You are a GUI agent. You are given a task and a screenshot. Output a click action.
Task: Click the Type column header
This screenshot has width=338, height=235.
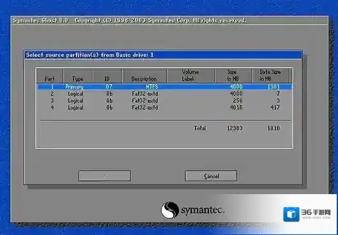[x=77, y=75]
